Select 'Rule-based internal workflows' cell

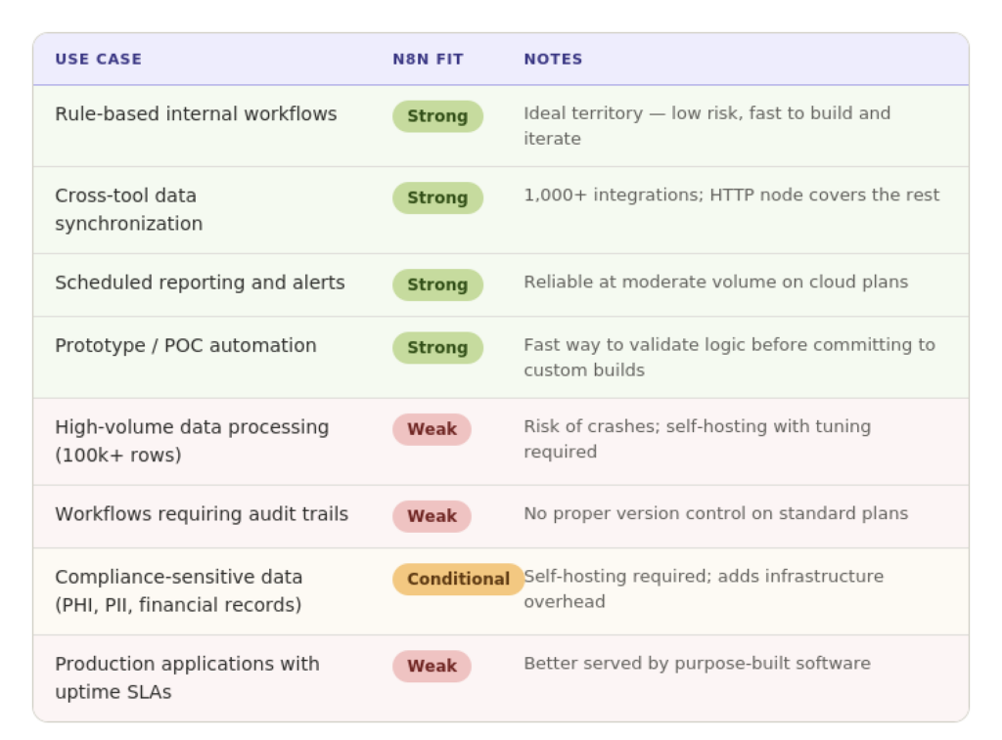pyautogui.click(x=196, y=114)
